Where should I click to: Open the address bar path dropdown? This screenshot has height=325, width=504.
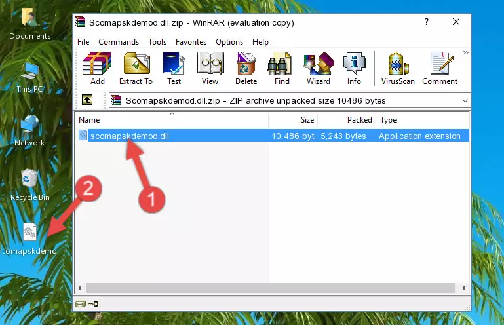[x=465, y=101]
